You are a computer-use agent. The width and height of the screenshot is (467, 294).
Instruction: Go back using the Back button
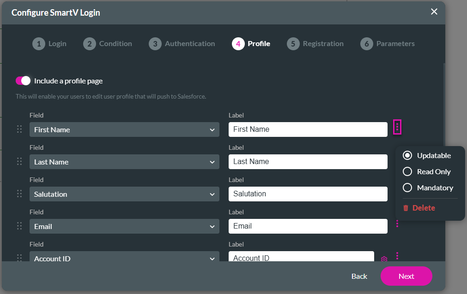(359, 276)
